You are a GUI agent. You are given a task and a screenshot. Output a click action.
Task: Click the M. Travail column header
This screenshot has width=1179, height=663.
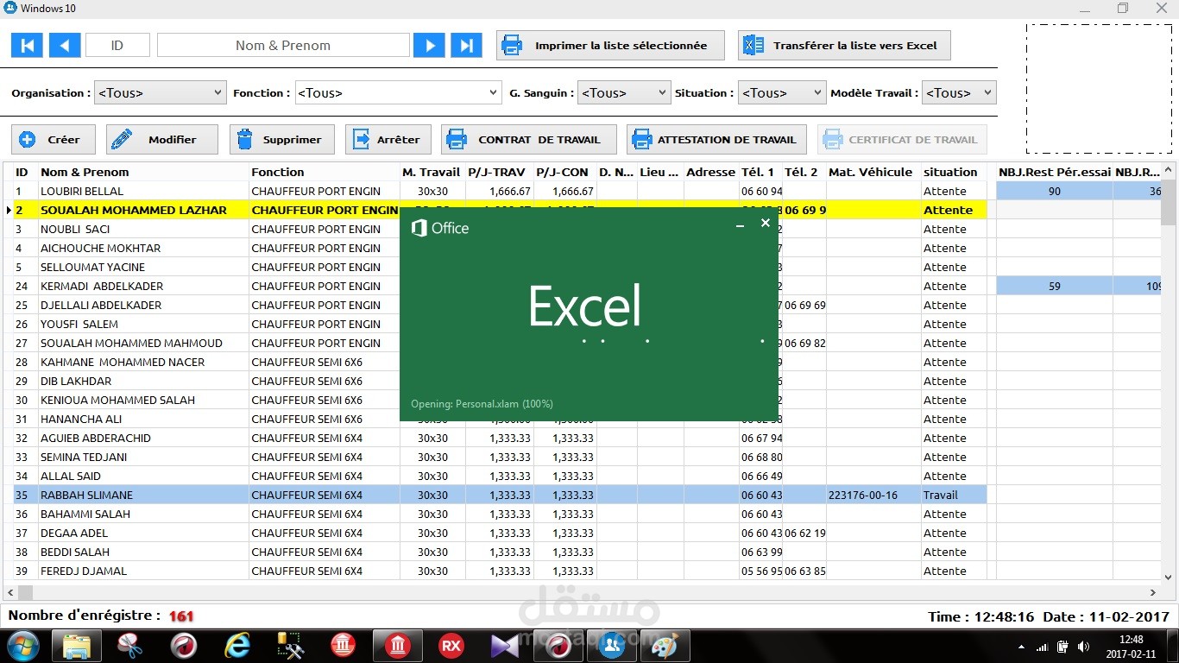[432, 172]
